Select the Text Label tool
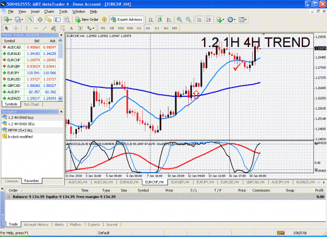Image resolution: width=327 pixels, height=237 pixels. [x=80, y=28]
